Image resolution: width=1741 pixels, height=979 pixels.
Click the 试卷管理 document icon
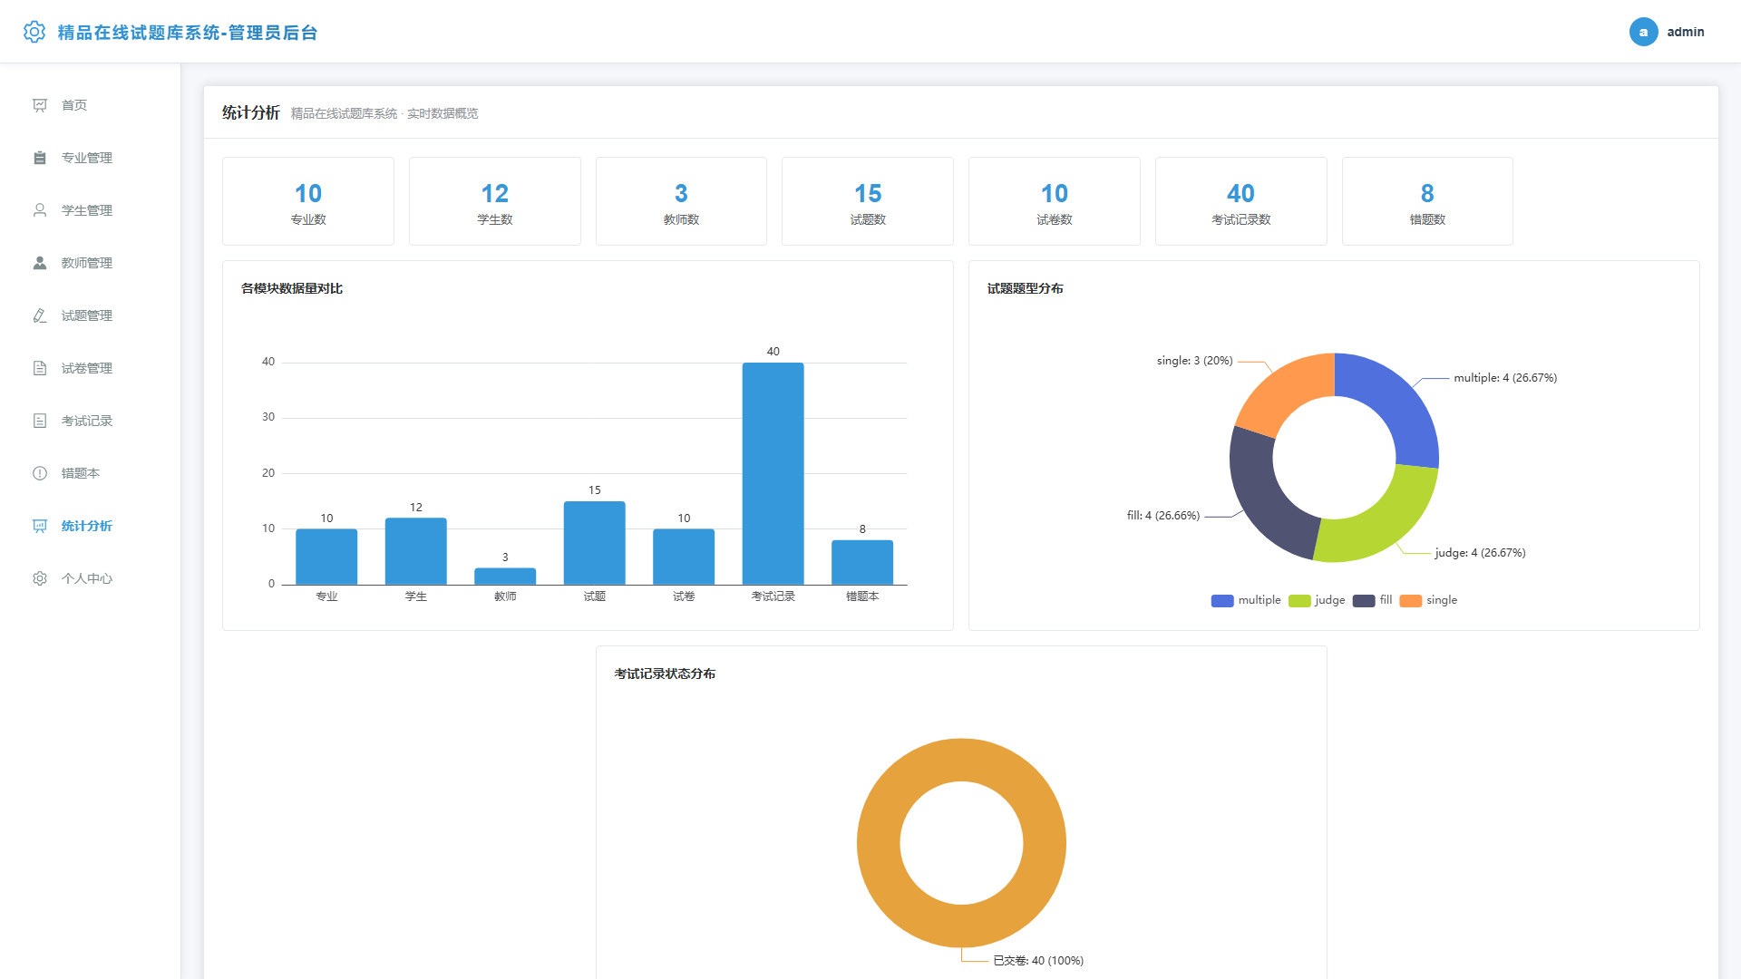click(x=40, y=368)
